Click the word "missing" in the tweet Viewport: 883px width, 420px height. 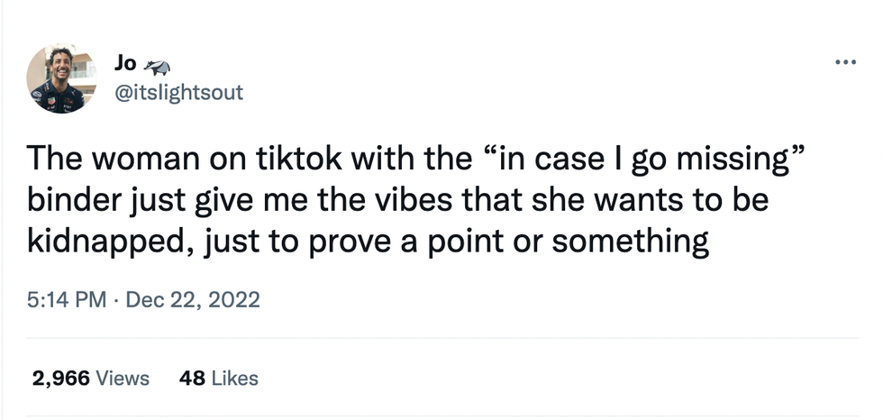(x=730, y=159)
